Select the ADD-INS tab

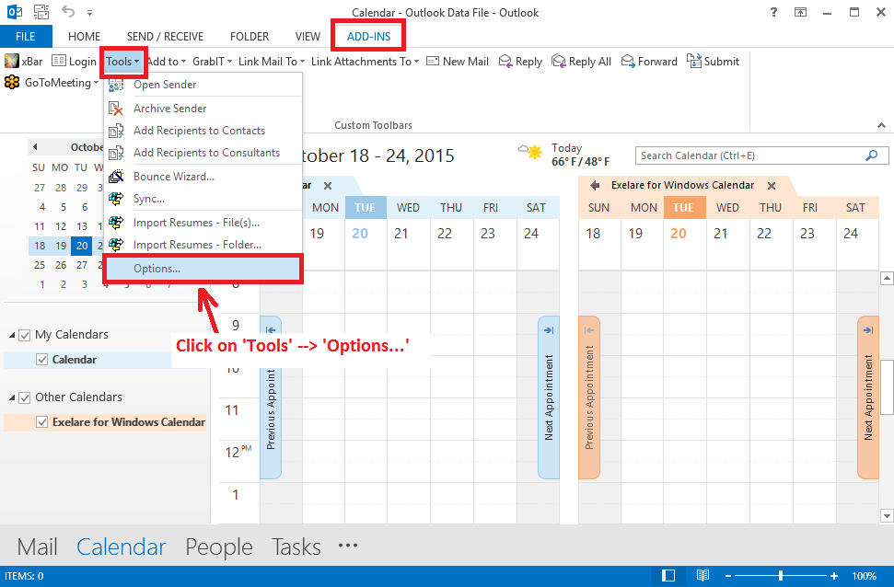368,37
